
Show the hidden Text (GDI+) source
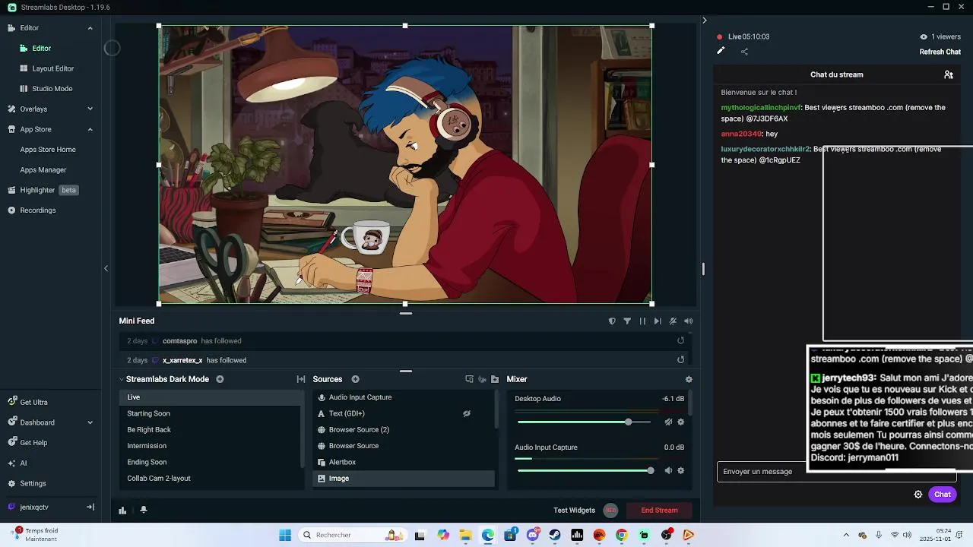point(467,414)
